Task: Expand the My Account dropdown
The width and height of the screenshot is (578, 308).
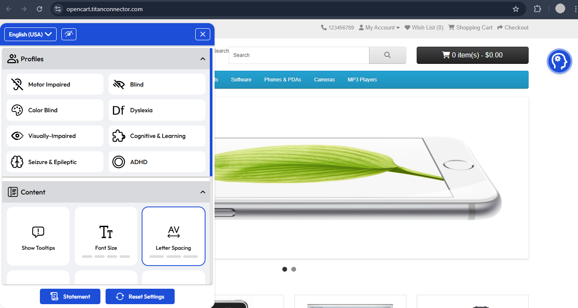Action: click(x=379, y=27)
